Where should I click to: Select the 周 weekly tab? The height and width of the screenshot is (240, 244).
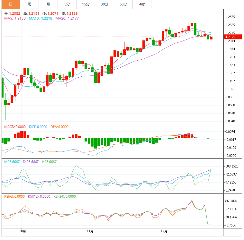click(x=29, y=4)
